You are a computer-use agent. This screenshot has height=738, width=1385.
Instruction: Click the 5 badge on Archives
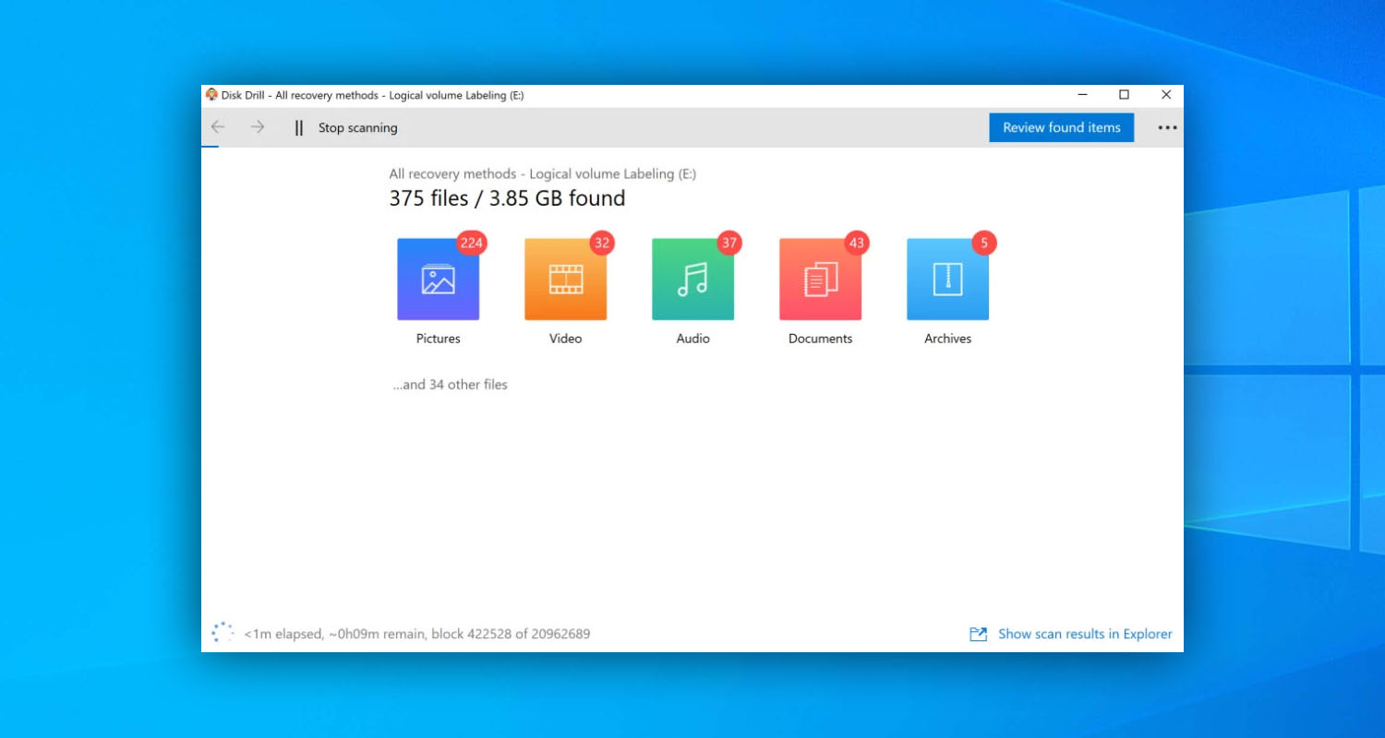click(984, 244)
